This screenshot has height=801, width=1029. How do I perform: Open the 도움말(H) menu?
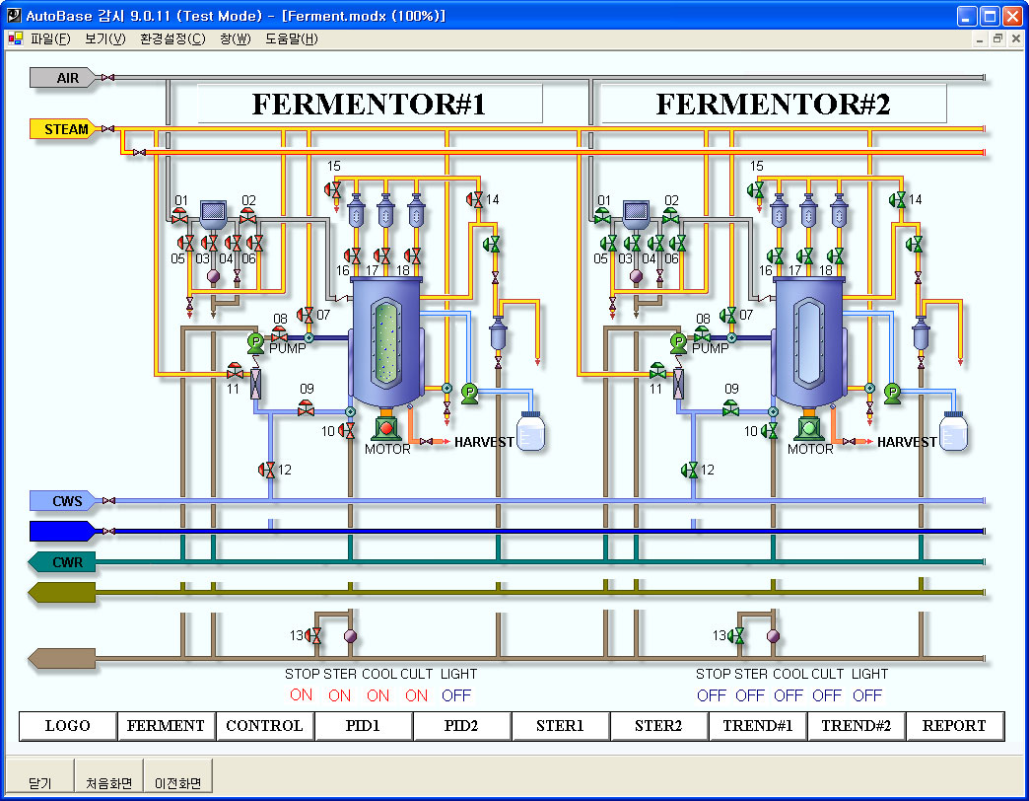pos(292,39)
